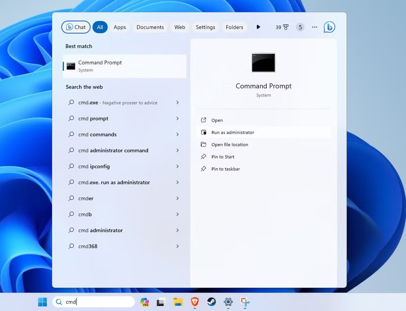Click Open file location
Viewport: 406px width, 311px height.
[x=229, y=145]
